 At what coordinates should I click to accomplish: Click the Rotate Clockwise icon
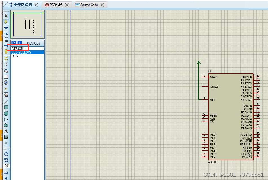click(x=6, y=154)
